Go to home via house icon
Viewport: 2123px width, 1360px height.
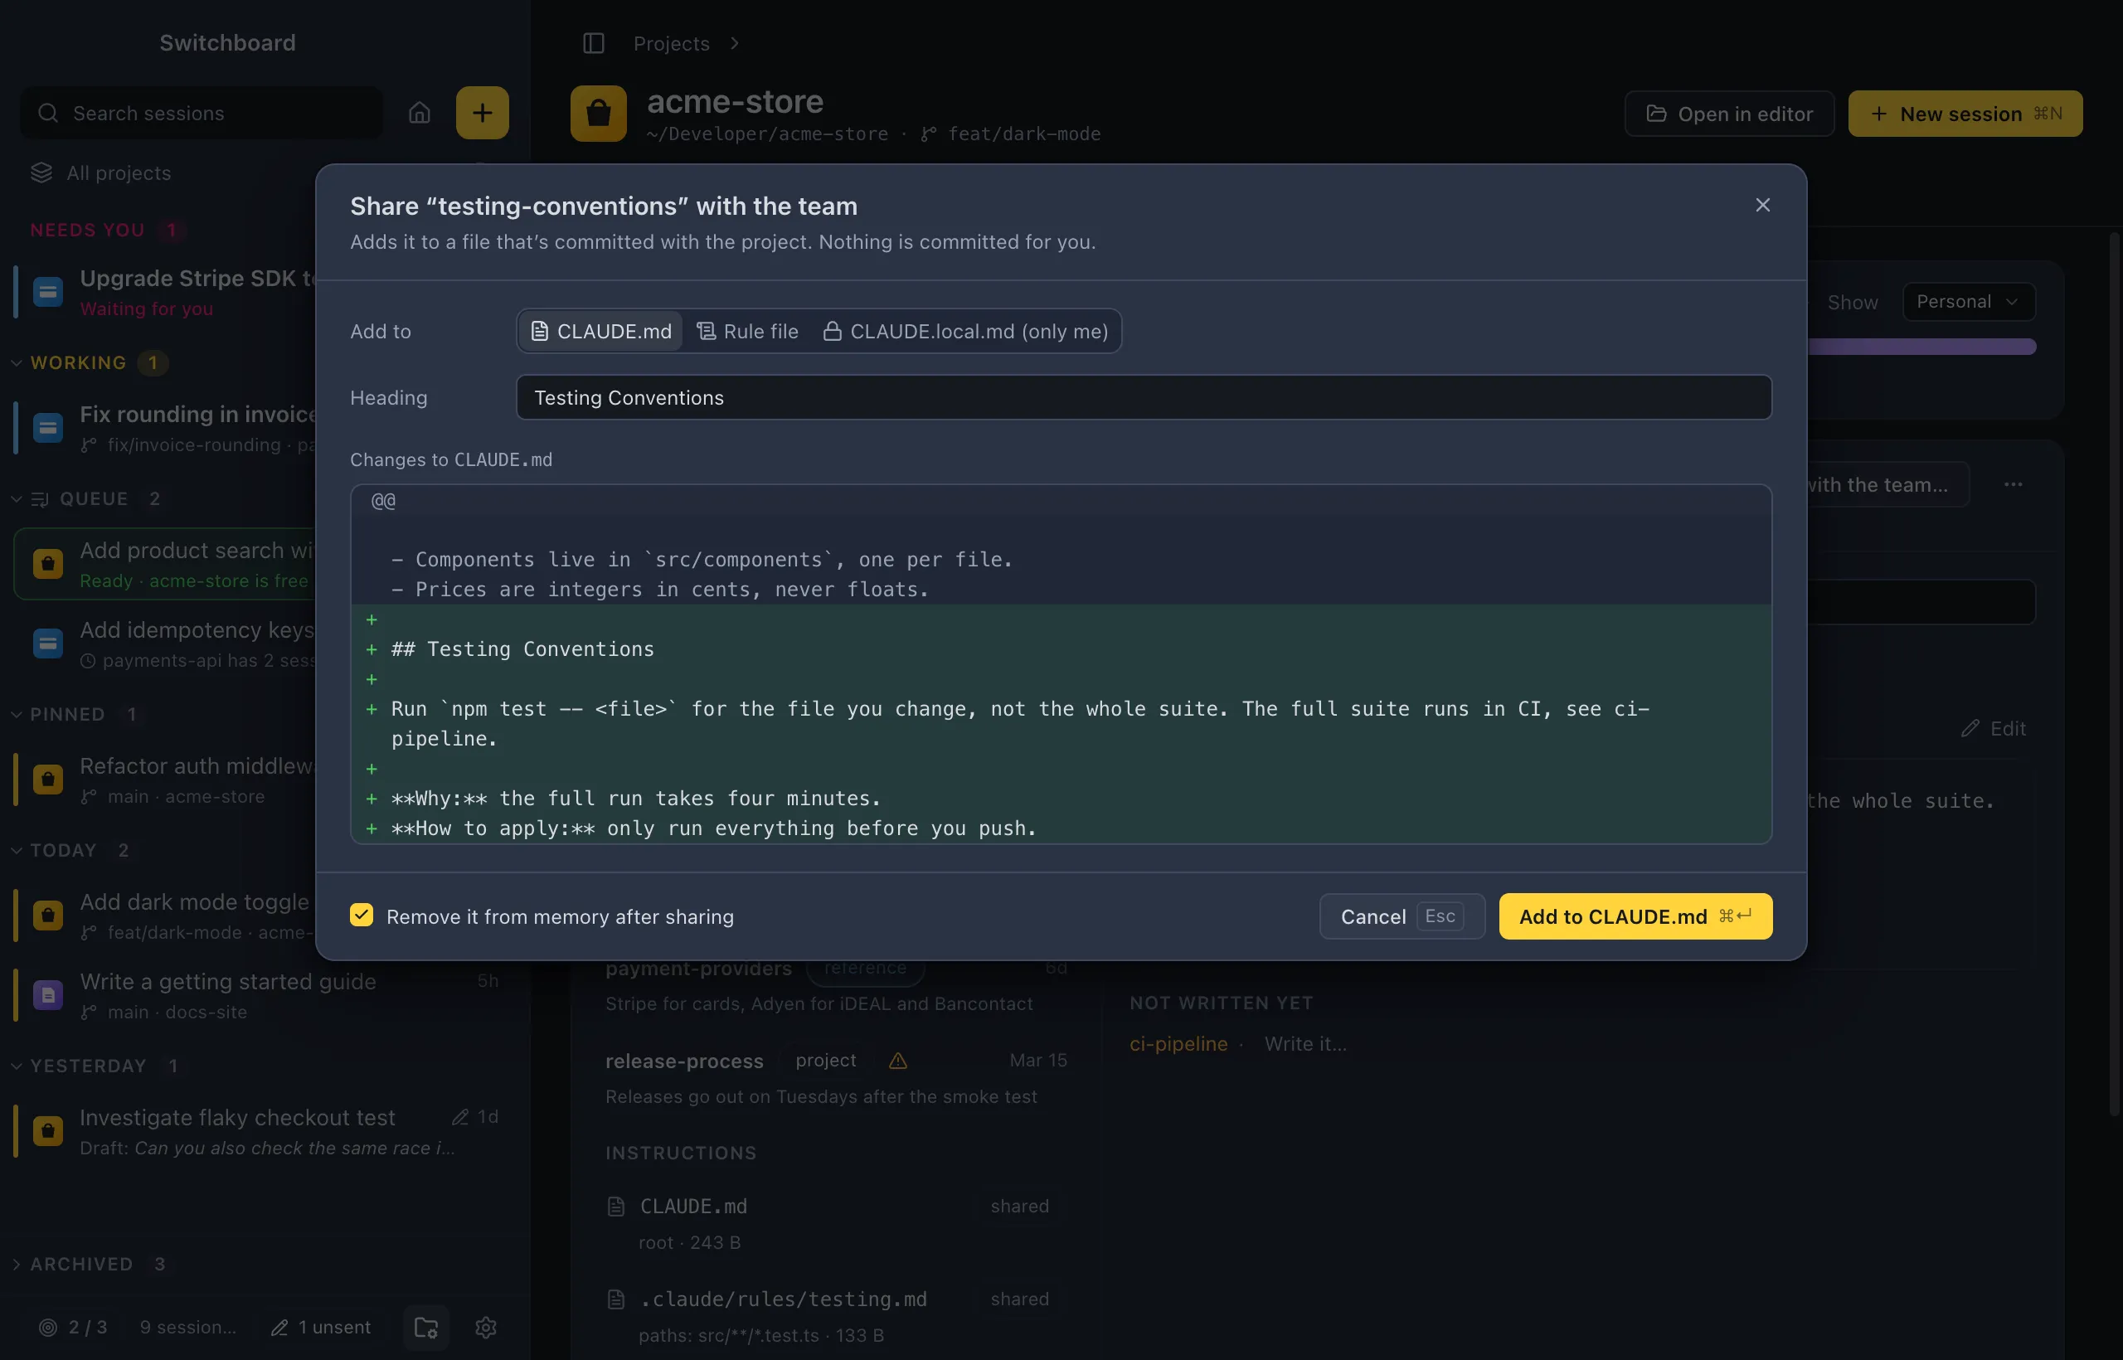(420, 113)
